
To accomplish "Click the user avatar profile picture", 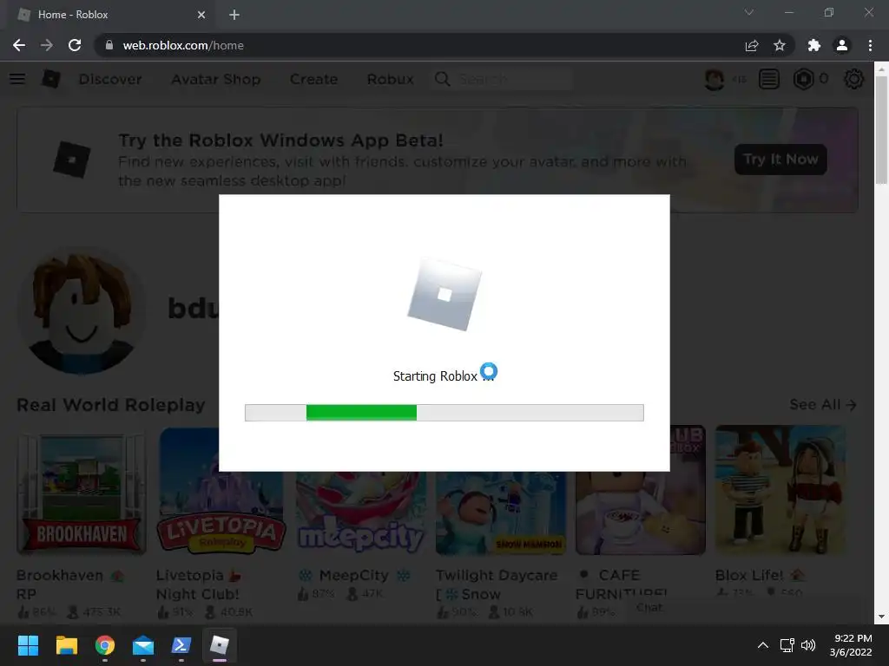I will tap(82, 310).
